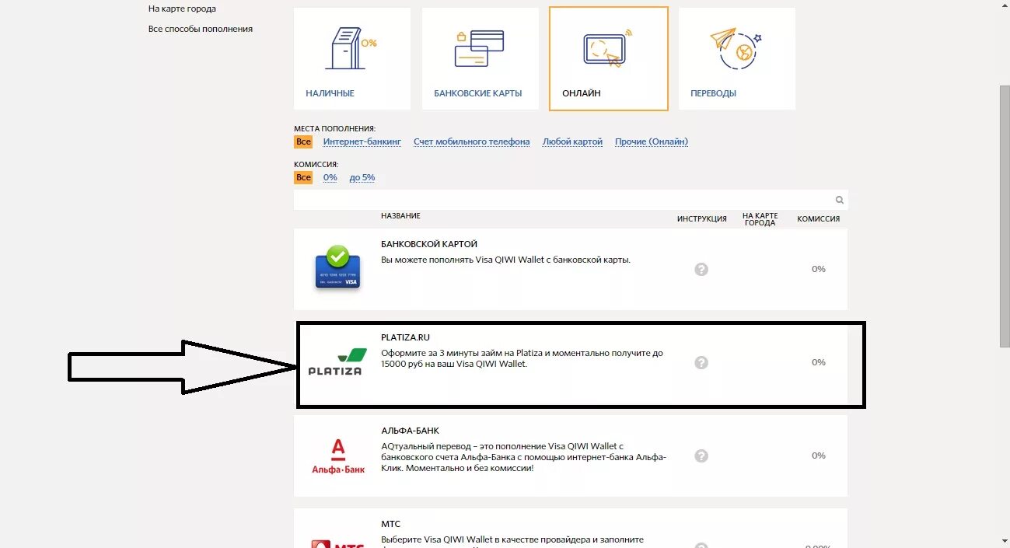Click the БАНКОВСКОЙ КАРТОЙ title
Screen dimensions: 1010x548
(x=429, y=244)
